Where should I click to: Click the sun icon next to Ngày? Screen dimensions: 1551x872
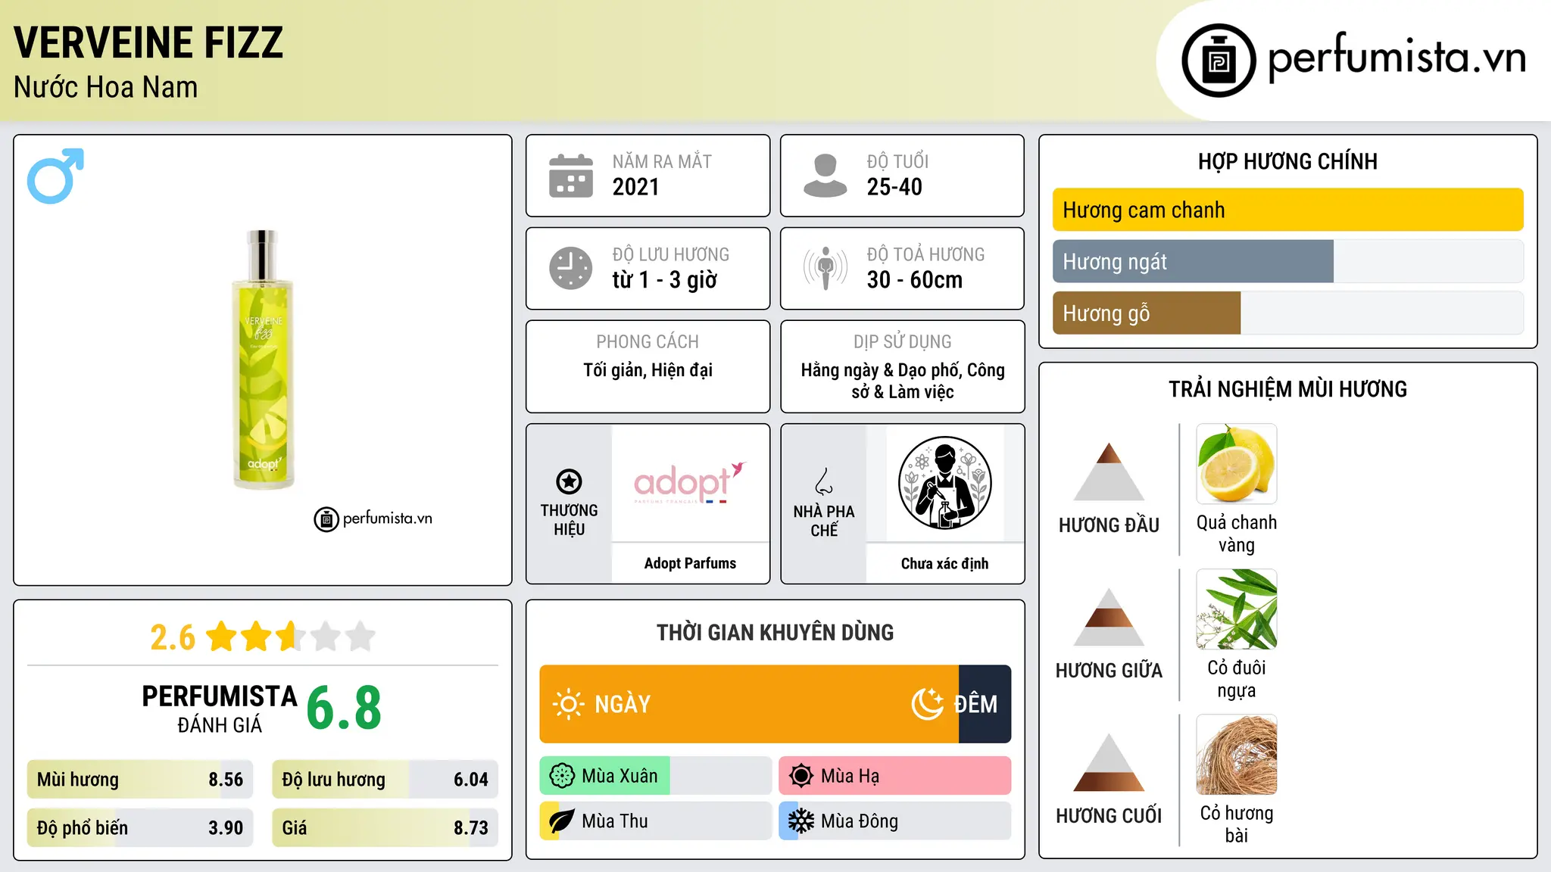click(568, 704)
